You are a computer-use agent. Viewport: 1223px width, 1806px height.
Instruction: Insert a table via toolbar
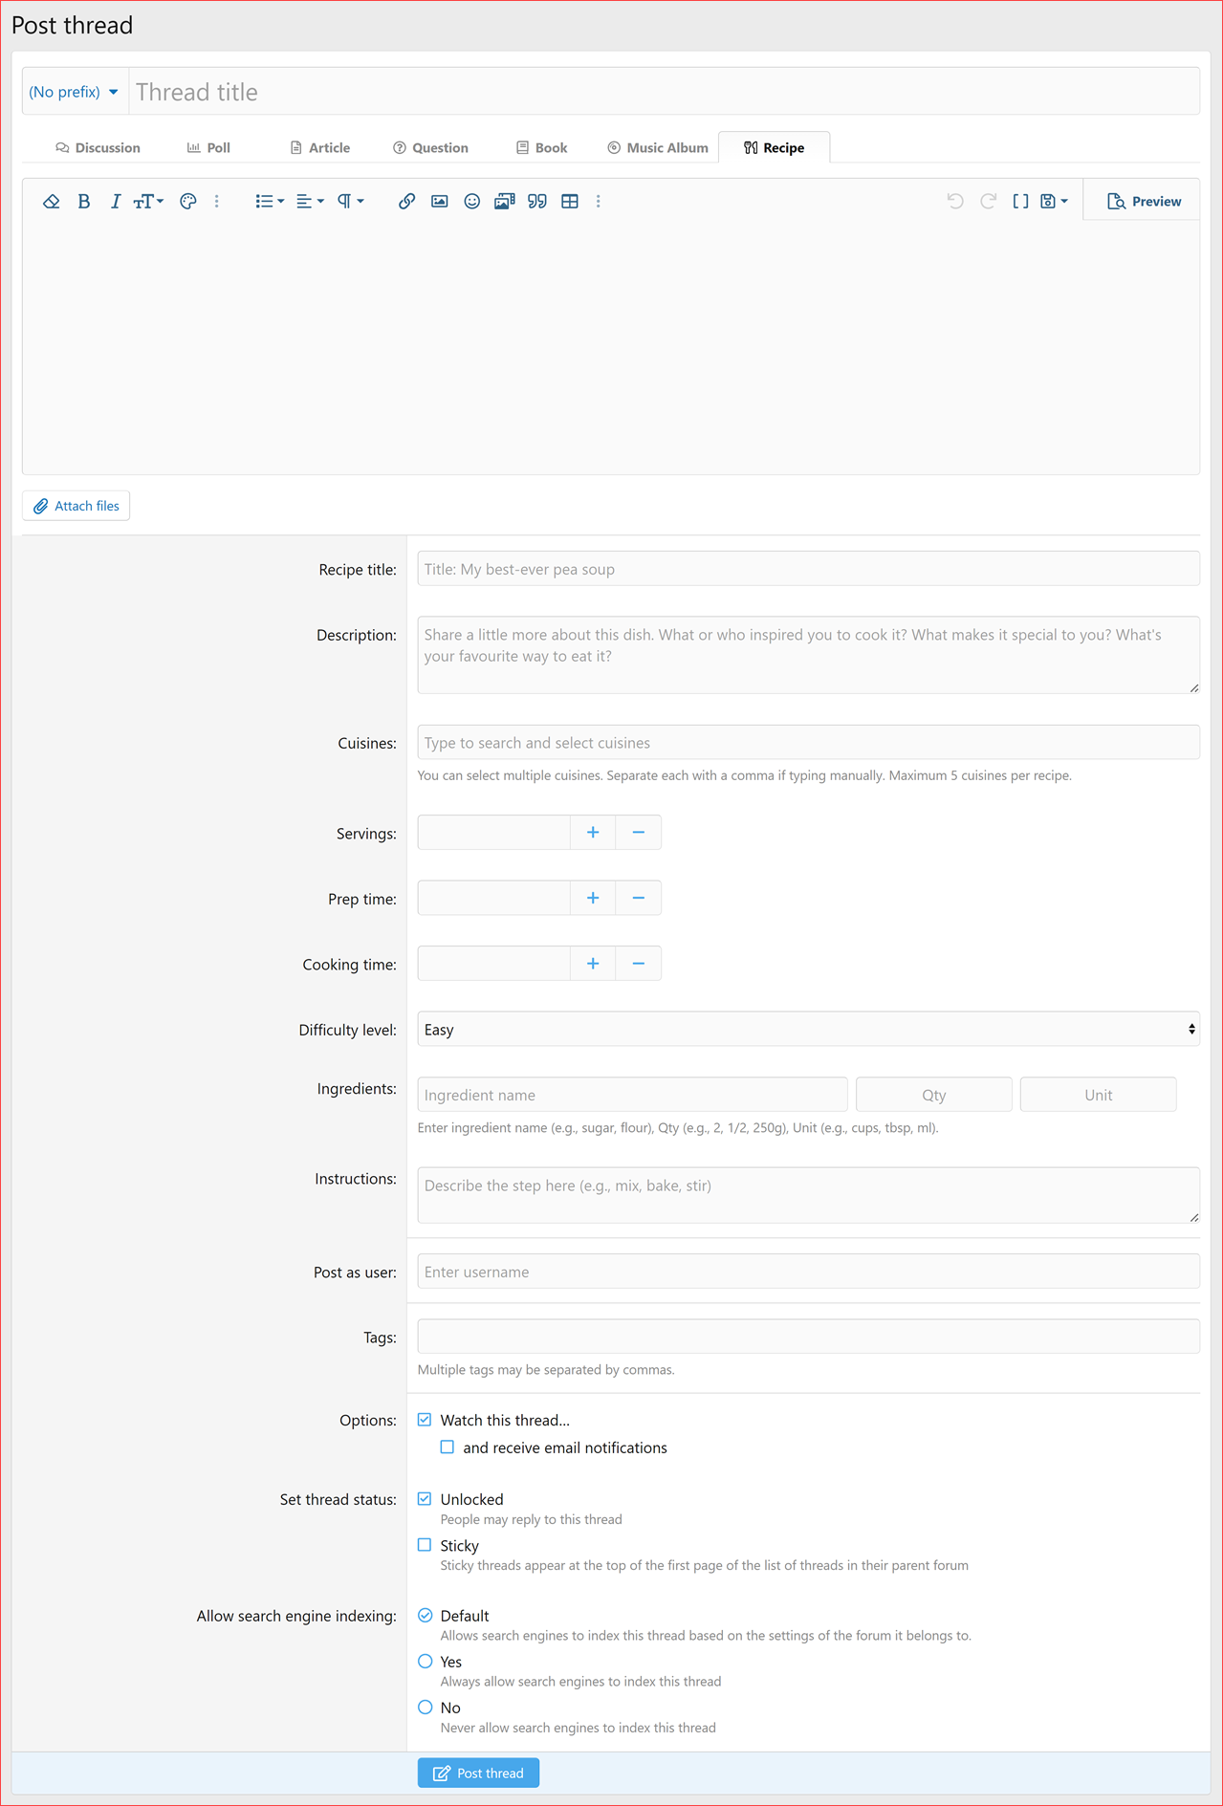[x=570, y=202]
